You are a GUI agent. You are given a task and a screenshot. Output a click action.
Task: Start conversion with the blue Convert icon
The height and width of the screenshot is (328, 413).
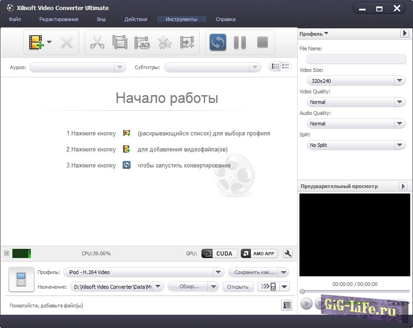(217, 43)
